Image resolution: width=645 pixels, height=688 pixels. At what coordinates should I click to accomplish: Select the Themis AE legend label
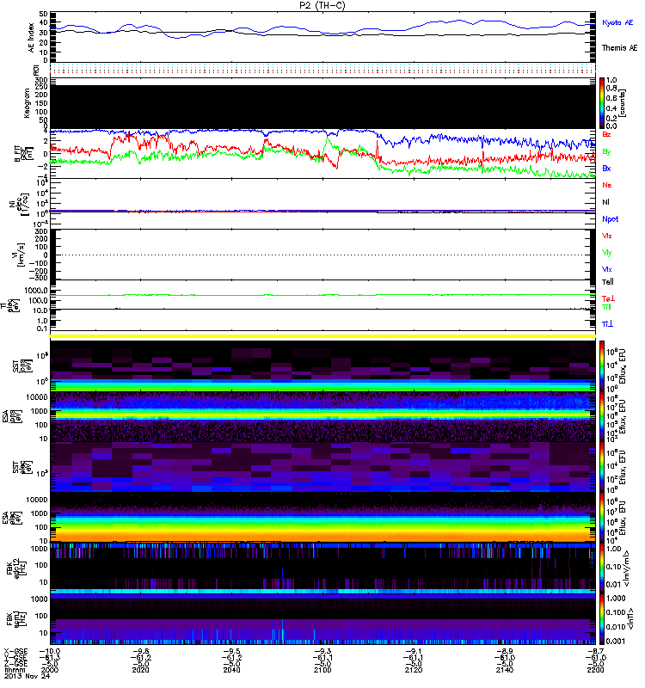(x=619, y=48)
